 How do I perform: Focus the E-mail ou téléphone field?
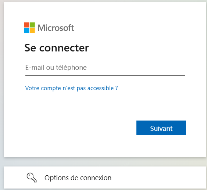tap(105, 68)
